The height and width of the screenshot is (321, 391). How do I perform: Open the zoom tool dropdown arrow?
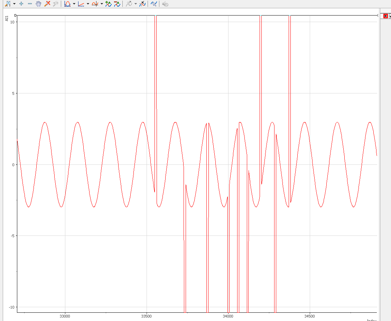[14, 4]
